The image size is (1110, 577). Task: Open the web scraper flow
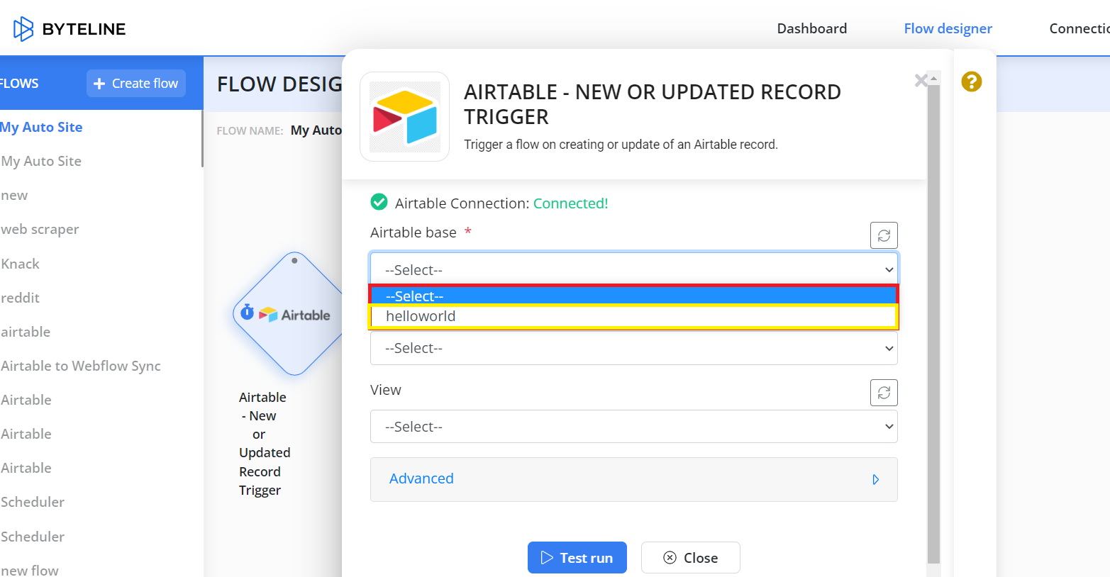pos(40,230)
